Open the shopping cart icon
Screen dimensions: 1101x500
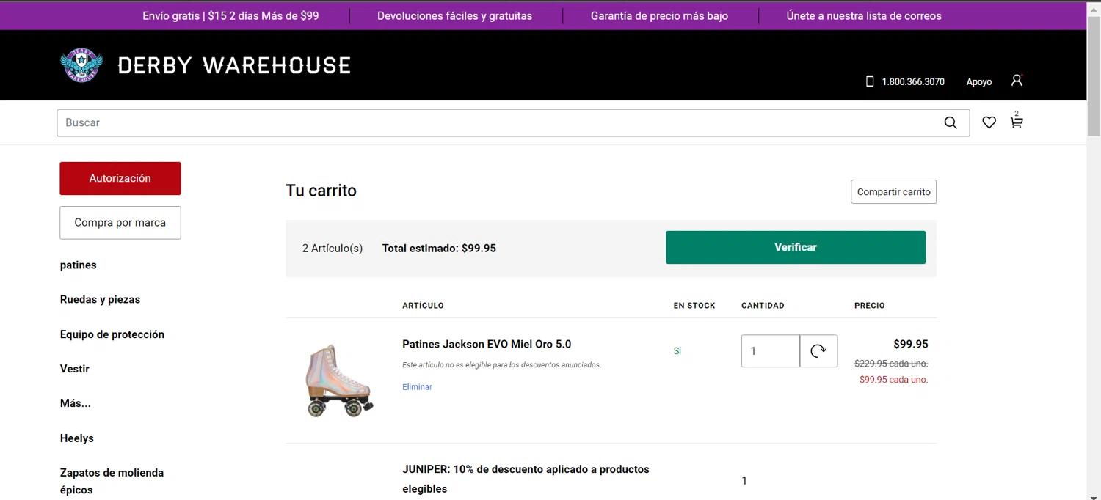pos(1017,121)
